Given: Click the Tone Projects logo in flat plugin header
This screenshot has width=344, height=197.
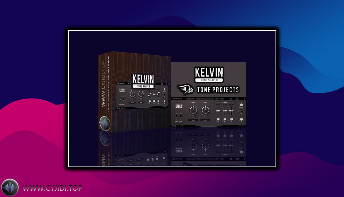Looking at the screenshot, I should tap(177, 99).
